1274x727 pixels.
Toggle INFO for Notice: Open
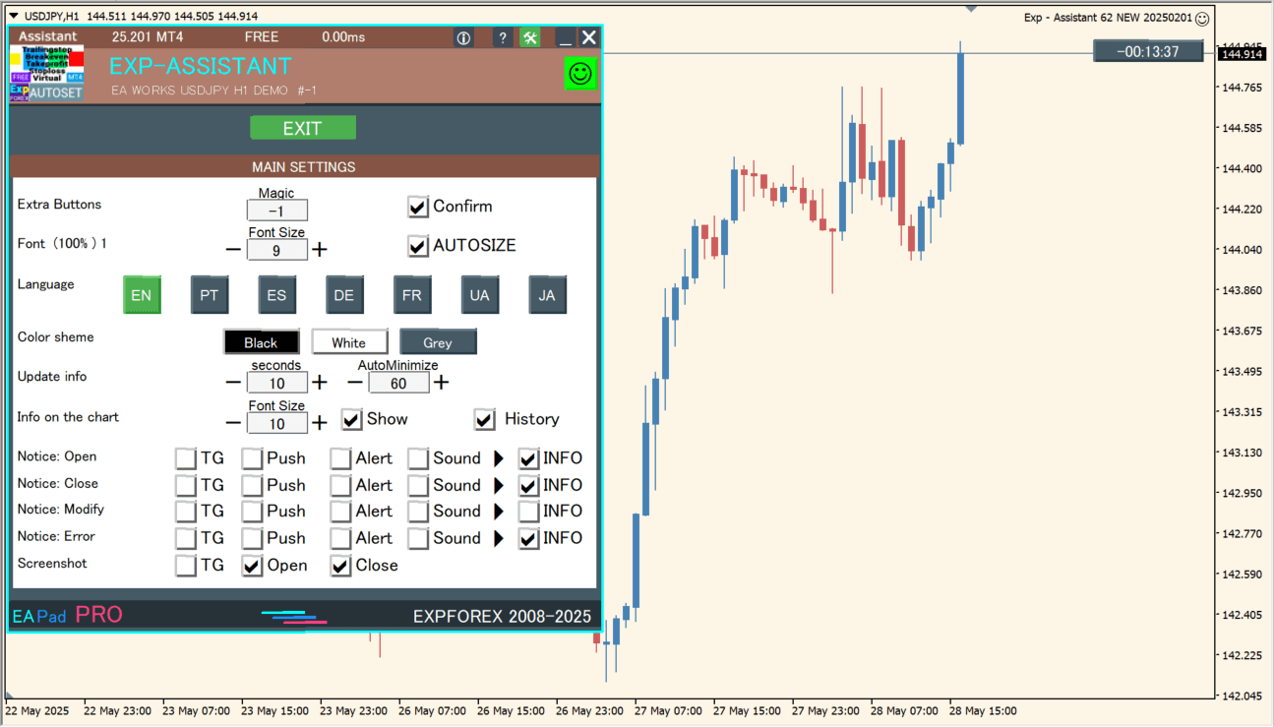529,458
